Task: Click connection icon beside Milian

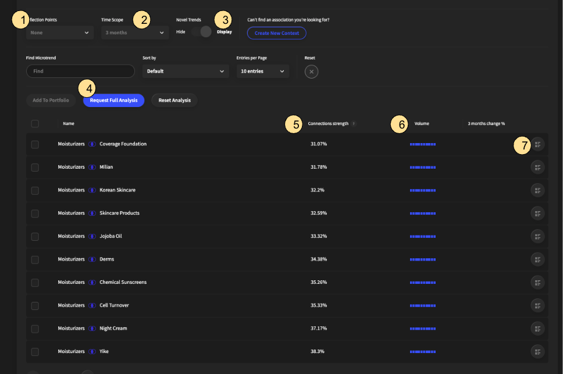Action: coord(92,167)
